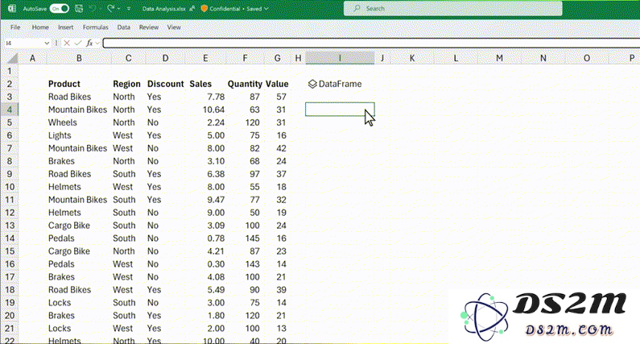Click the orange Confidential shield icon
Screen dimensions: 640x344
204,9
